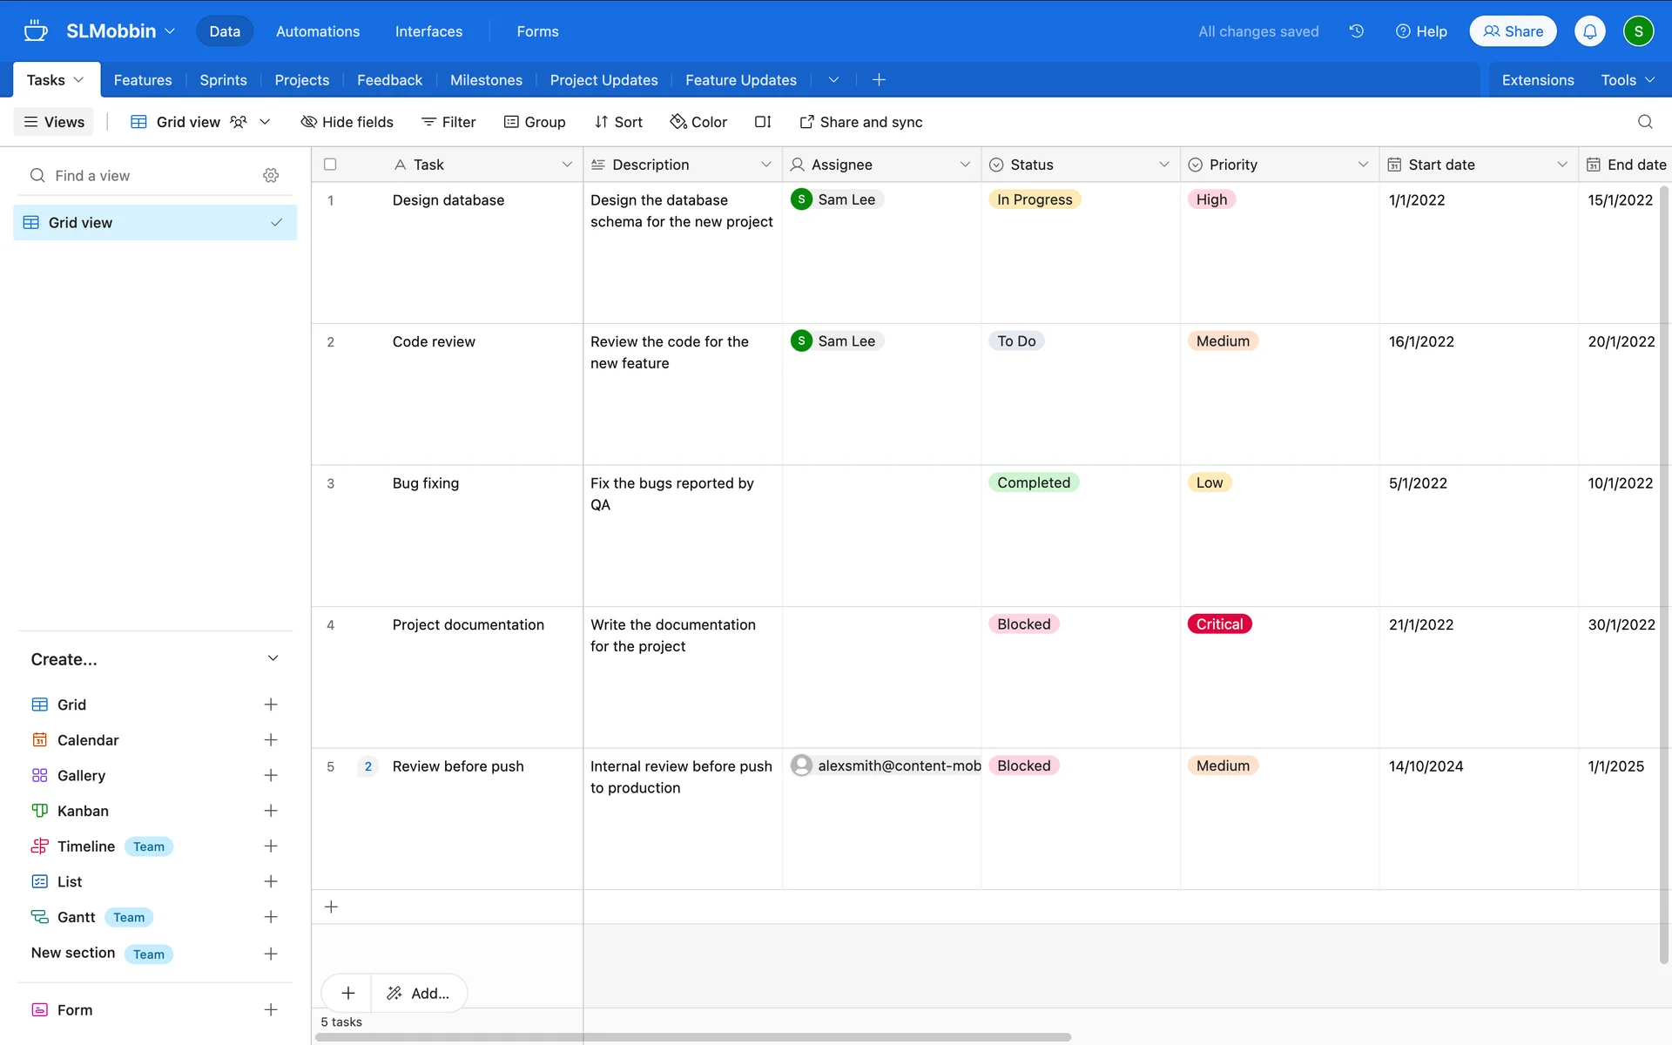Click the notifications bell icon
The image size is (1672, 1045).
(x=1589, y=31)
